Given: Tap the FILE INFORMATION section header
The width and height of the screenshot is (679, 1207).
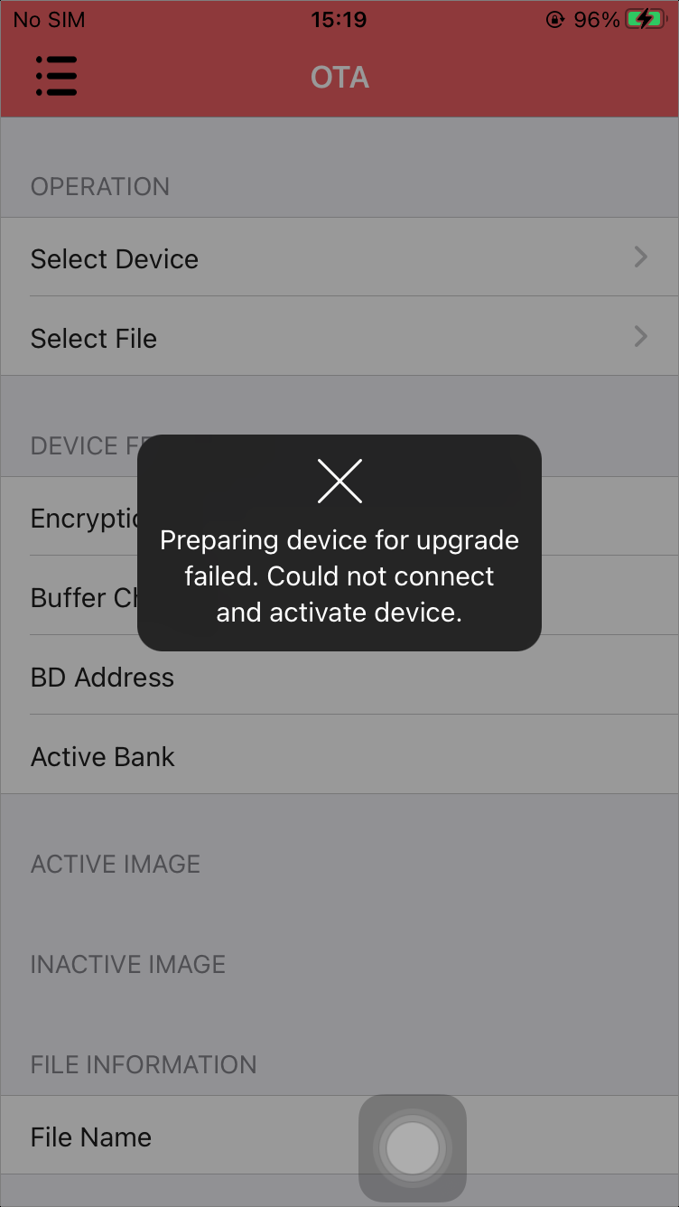Looking at the screenshot, I should pyautogui.click(x=144, y=1064).
